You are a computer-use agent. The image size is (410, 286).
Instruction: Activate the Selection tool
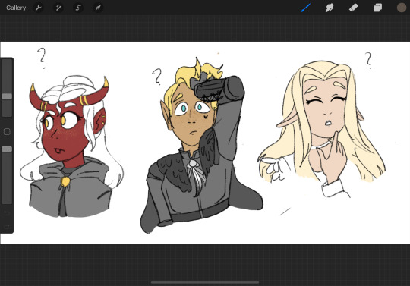[78, 8]
